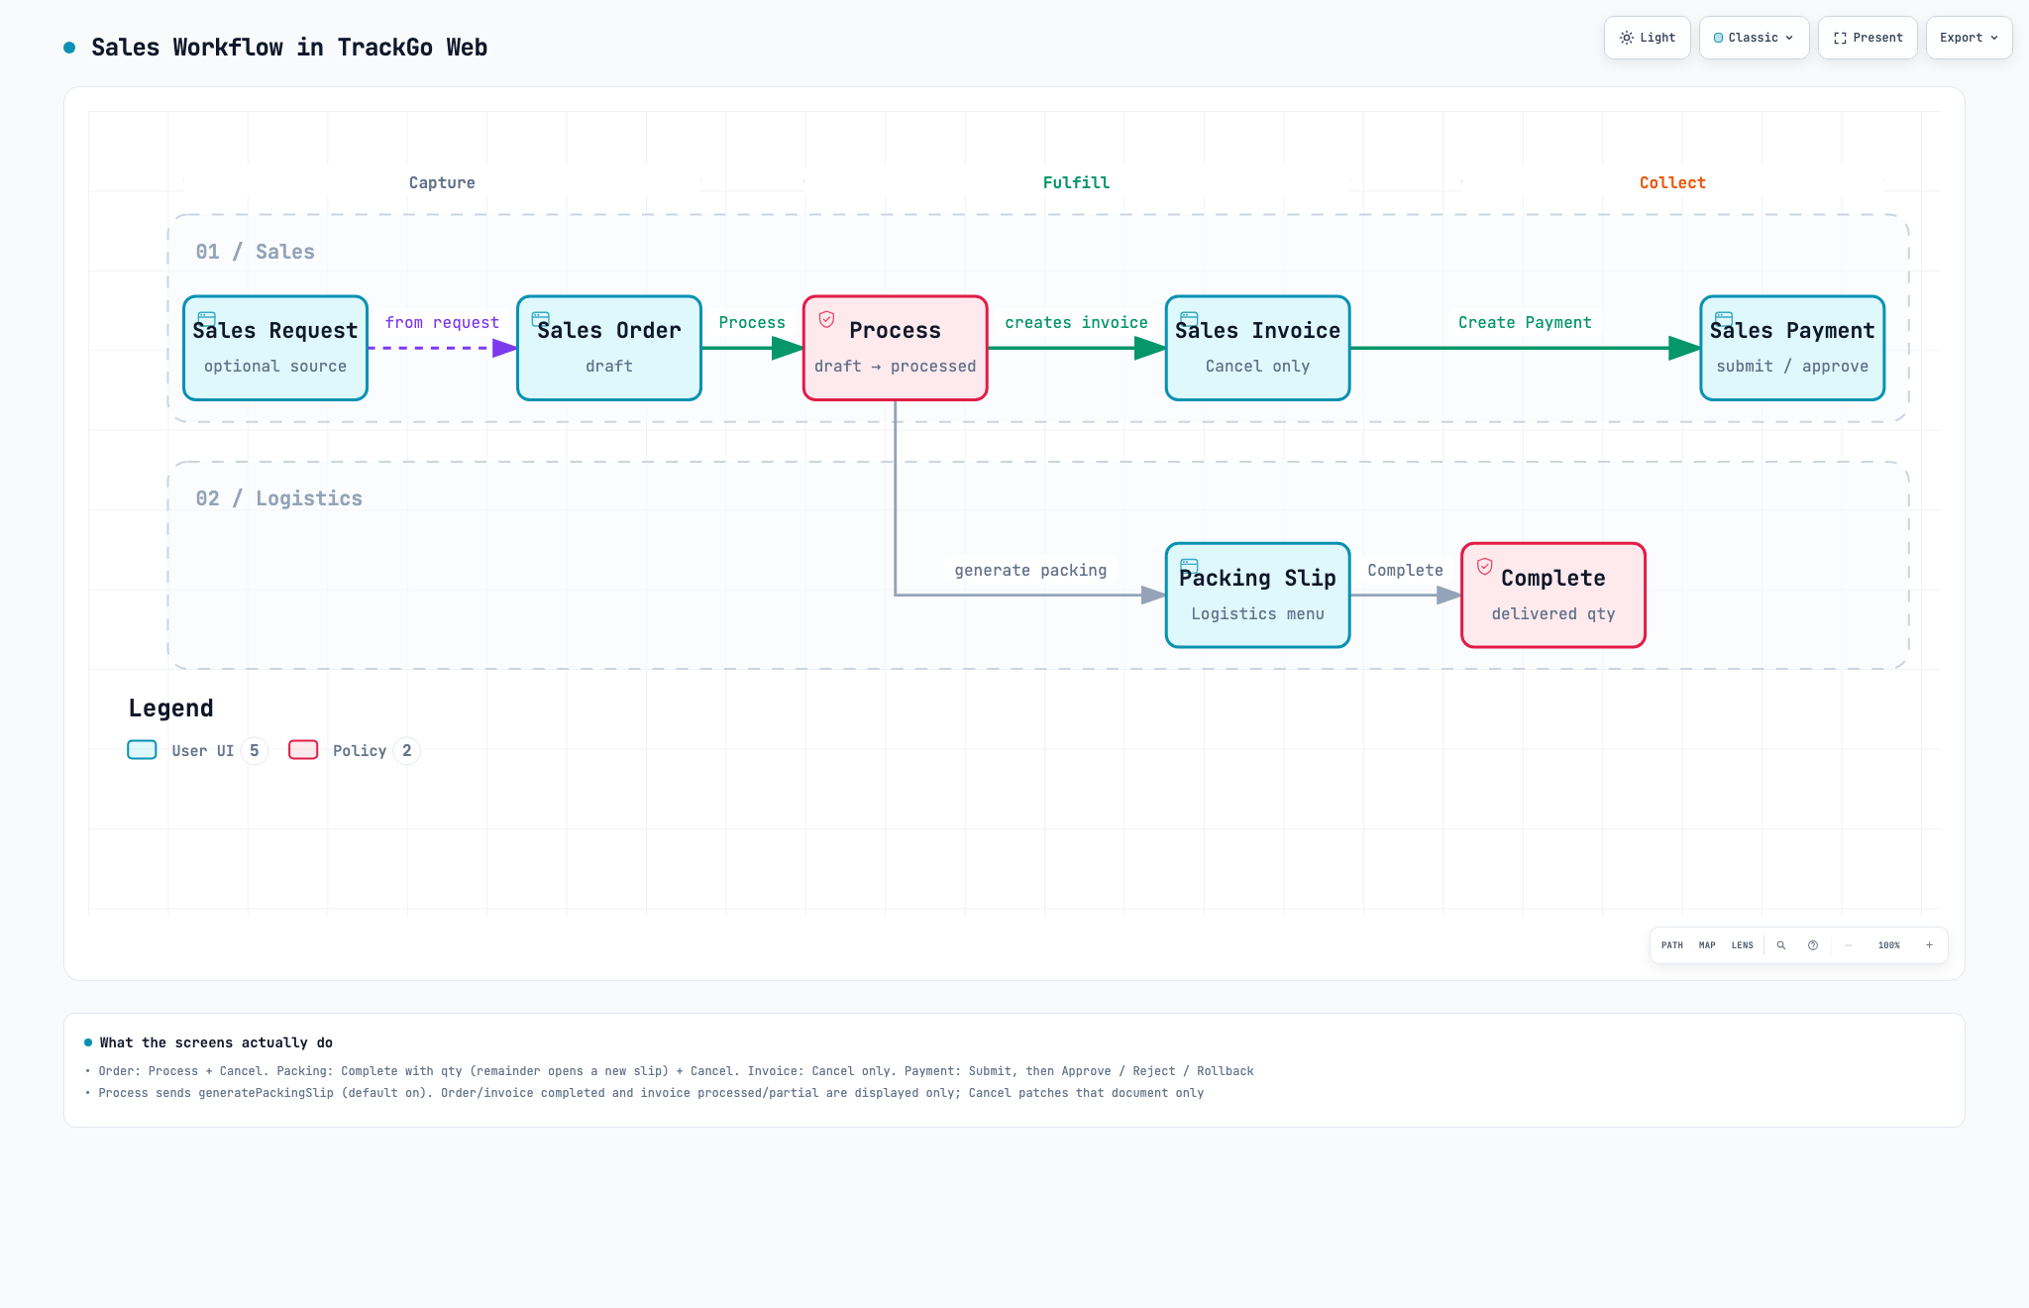The height and width of the screenshot is (1308, 2029).
Task: Click the 'Complete' edge label after Packing Slip
Action: [1405, 571]
